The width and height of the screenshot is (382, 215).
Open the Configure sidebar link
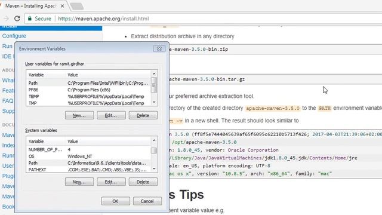click(x=14, y=36)
